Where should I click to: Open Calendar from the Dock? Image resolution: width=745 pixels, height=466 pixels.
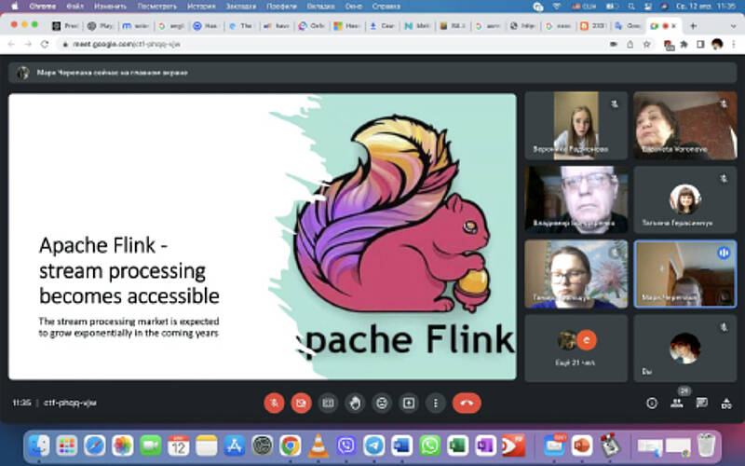(178, 445)
